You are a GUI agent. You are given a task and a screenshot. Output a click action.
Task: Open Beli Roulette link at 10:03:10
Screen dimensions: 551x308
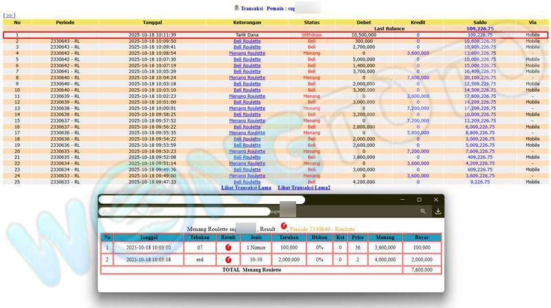coord(247,90)
